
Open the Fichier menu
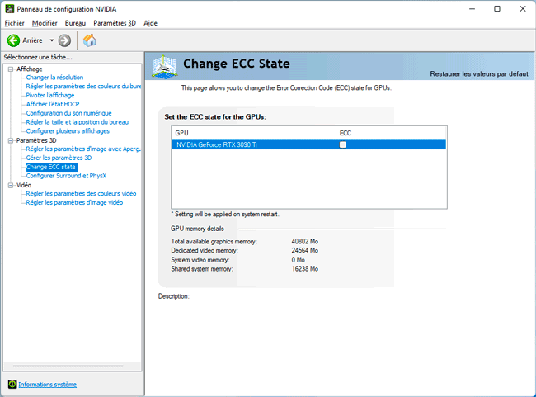pyautogui.click(x=14, y=23)
